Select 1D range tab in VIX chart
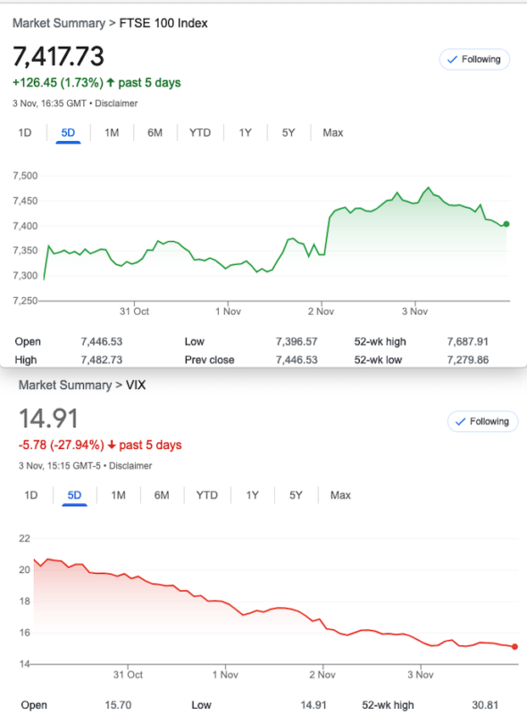This screenshot has height=714, width=527. [31, 495]
